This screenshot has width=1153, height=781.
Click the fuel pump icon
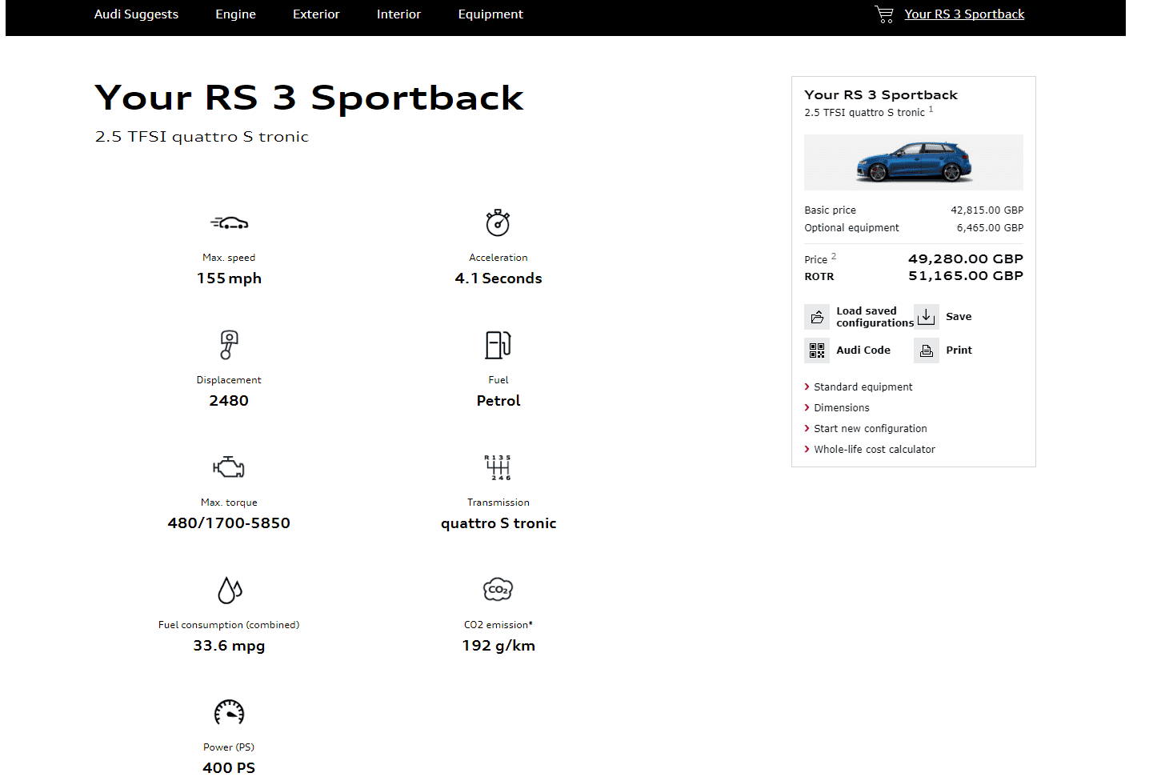coord(498,345)
